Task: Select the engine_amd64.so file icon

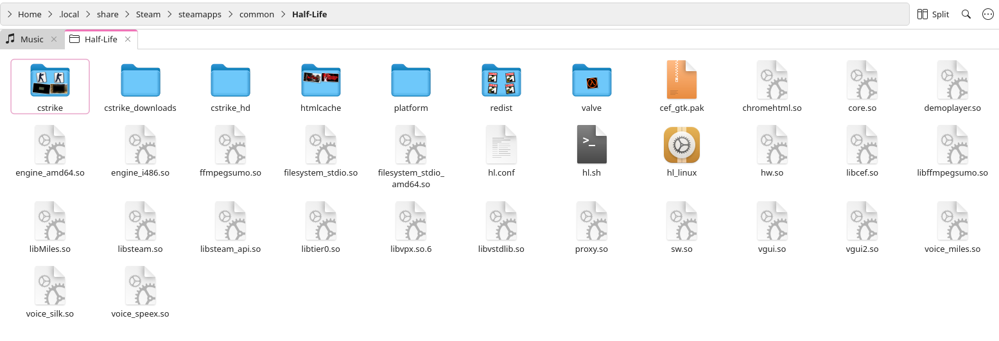Action: 50,144
